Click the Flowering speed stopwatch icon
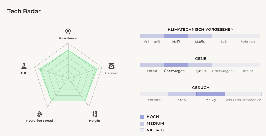The width and height of the screenshot is (266, 136). (x=39, y=114)
